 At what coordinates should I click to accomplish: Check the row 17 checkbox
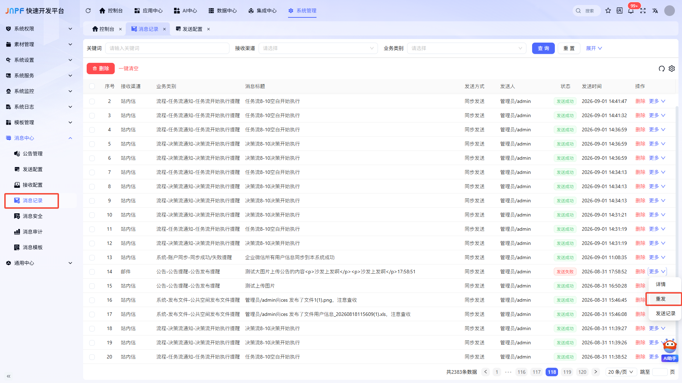[92, 314]
